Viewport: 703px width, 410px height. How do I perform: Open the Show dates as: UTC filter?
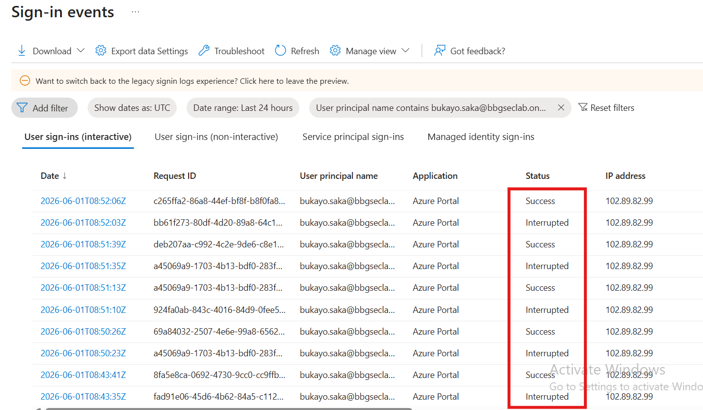tap(132, 108)
